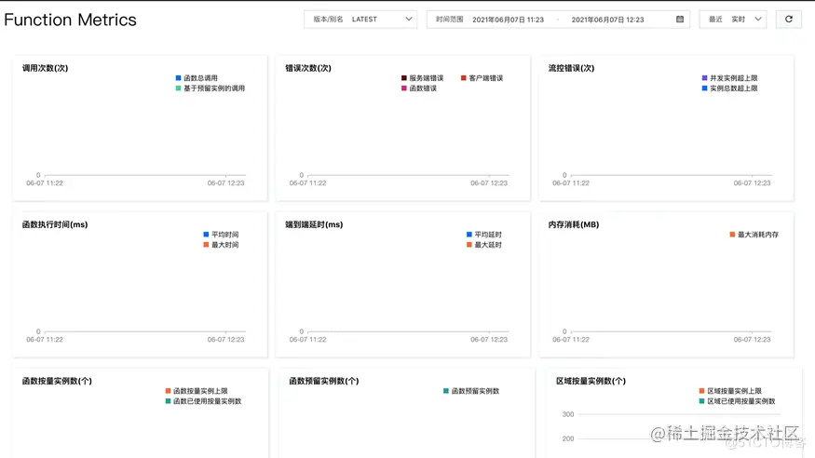The image size is (815, 458).
Task: Toggle 区域已使用按量实例数 legend item
Action: pyautogui.click(x=737, y=401)
